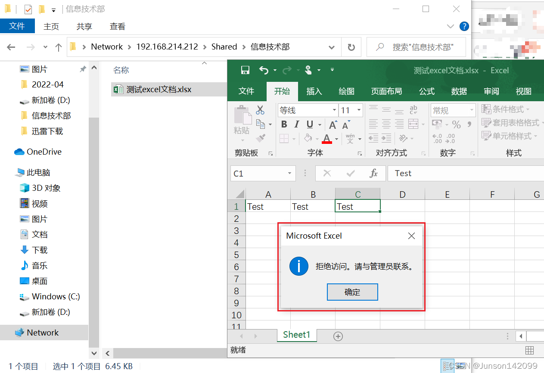
Task: Open the 条件格式 conditional formatting menu
Action: [506, 109]
